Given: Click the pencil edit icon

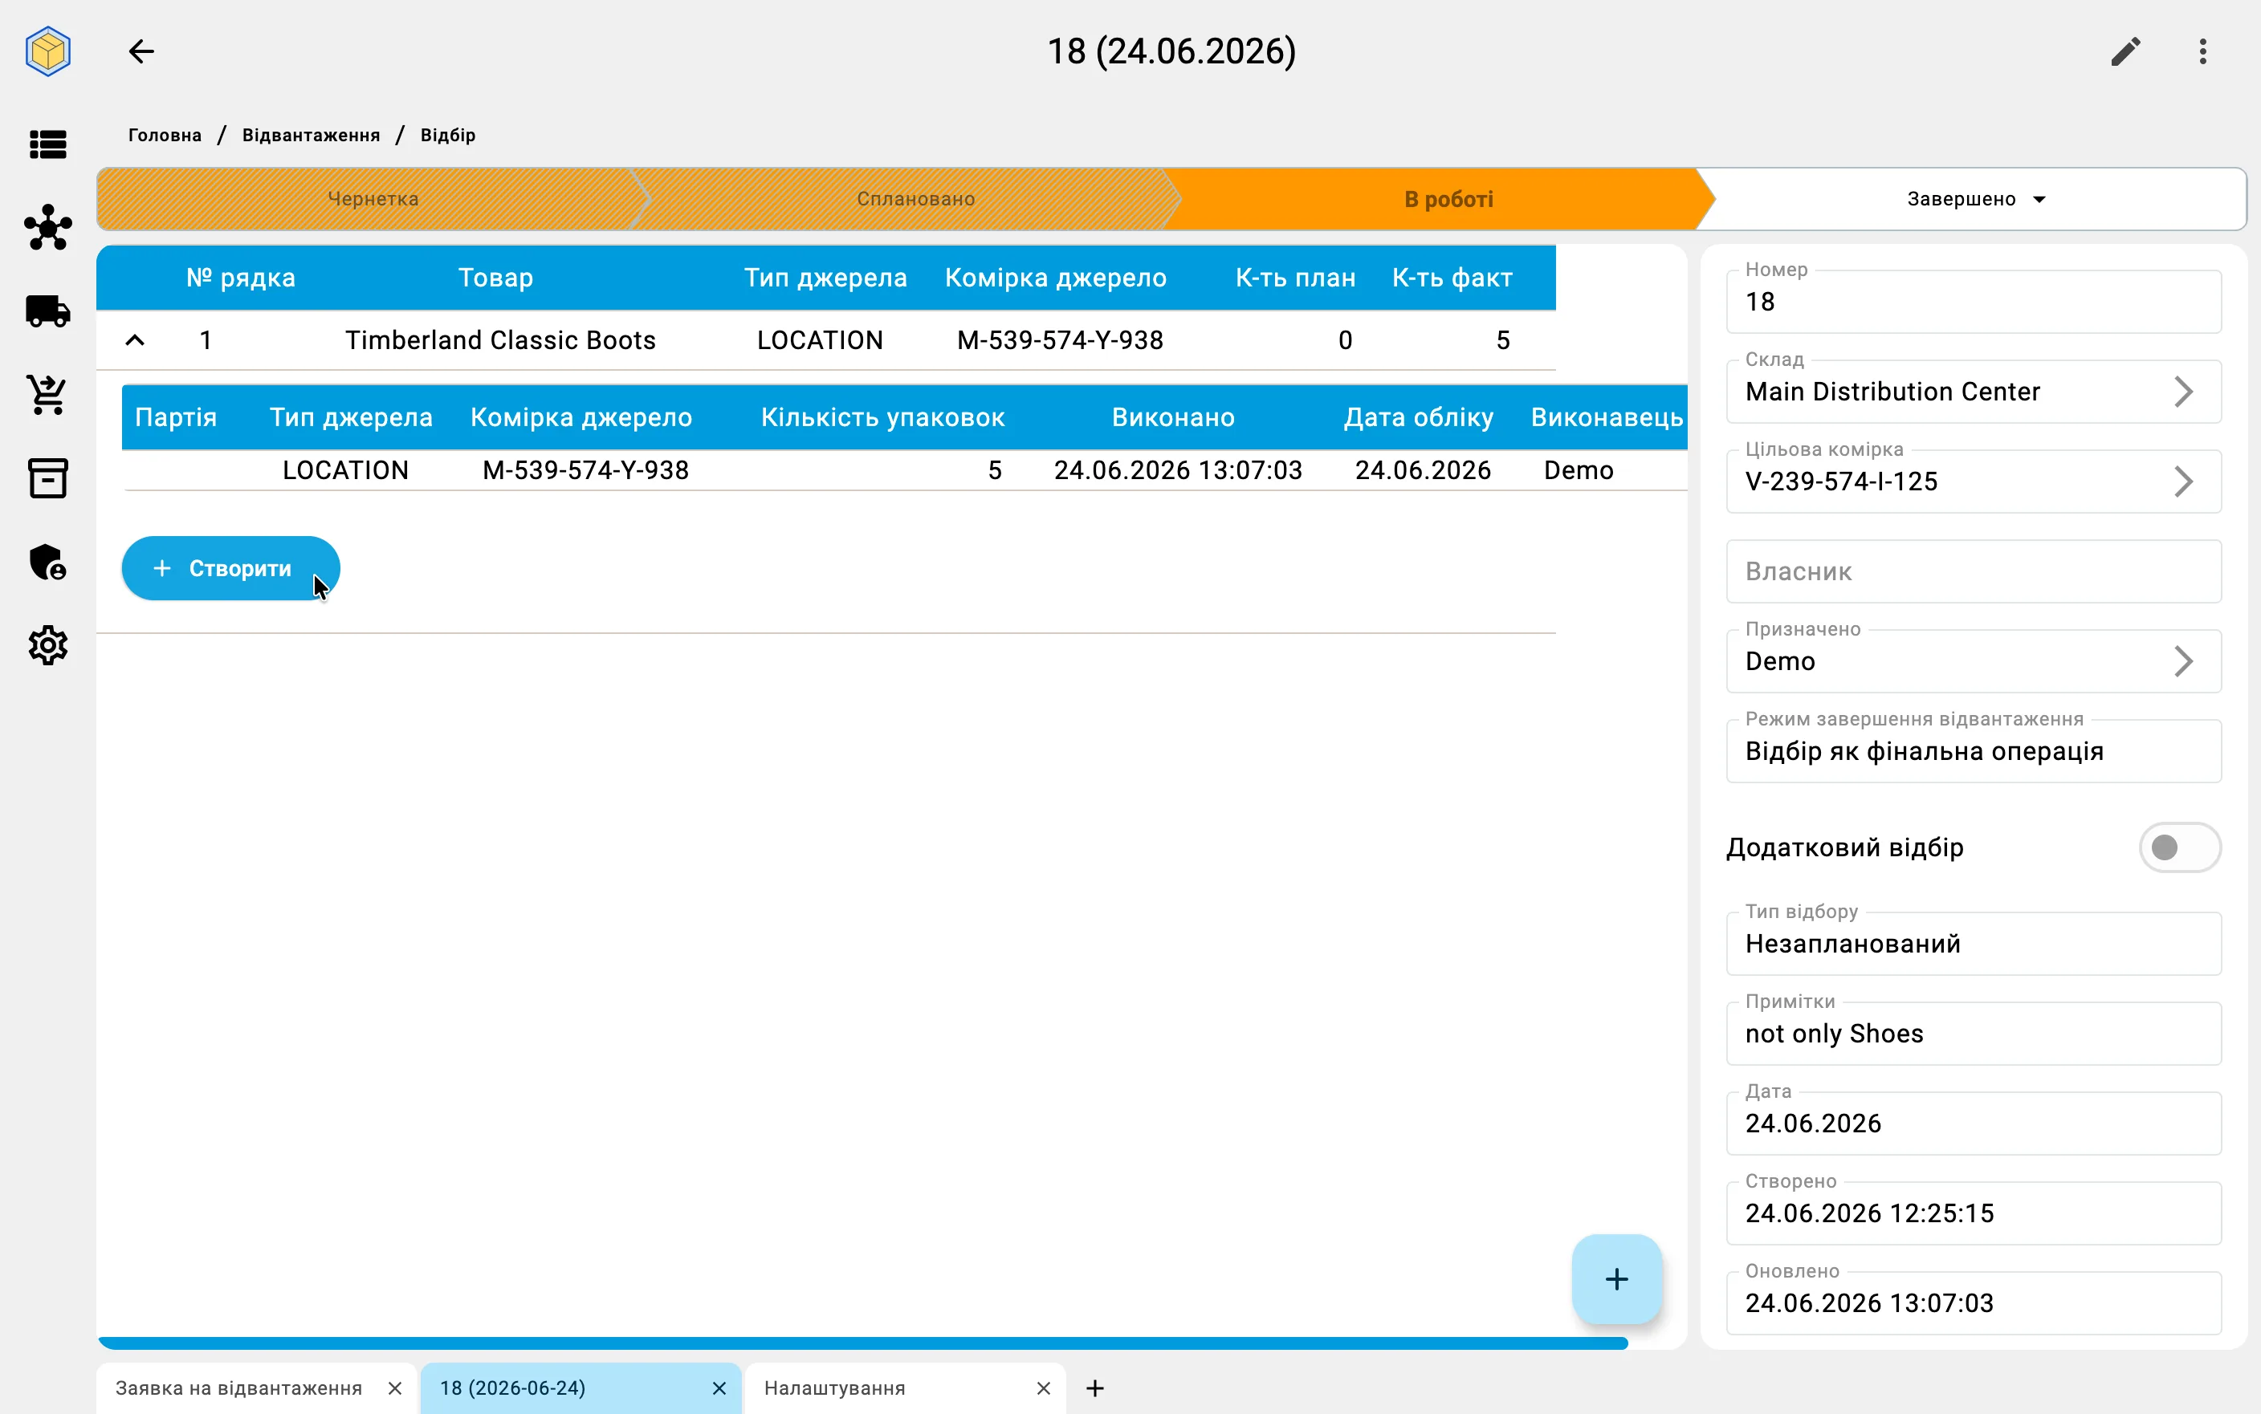Looking at the screenshot, I should click(x=2125, y=51).
